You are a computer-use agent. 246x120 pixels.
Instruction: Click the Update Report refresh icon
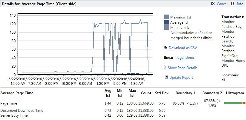[x=167, y=77]
